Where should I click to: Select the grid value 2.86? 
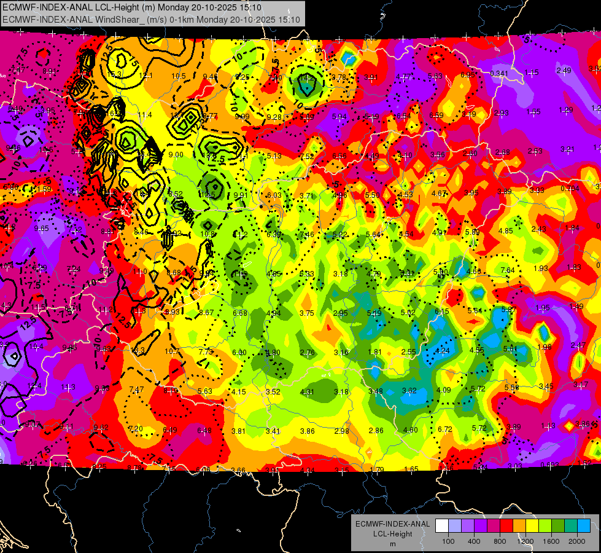[376, 431]
